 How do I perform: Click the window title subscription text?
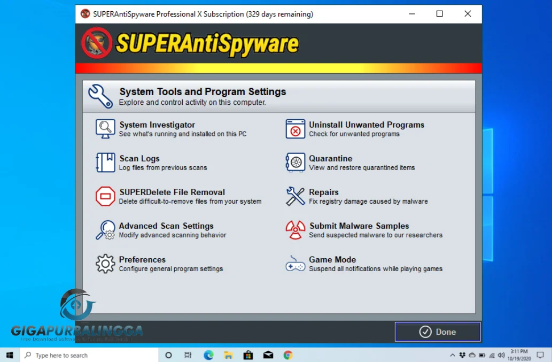pos(203,14)
